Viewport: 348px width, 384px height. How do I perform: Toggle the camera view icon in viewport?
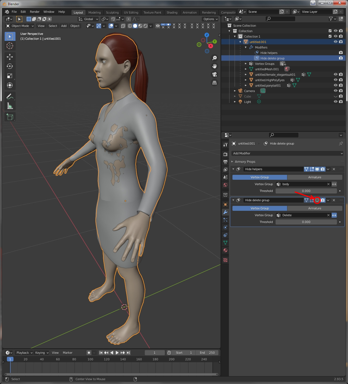(x=215, y=74)
